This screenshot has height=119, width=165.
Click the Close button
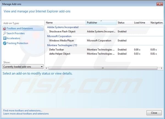154,113
